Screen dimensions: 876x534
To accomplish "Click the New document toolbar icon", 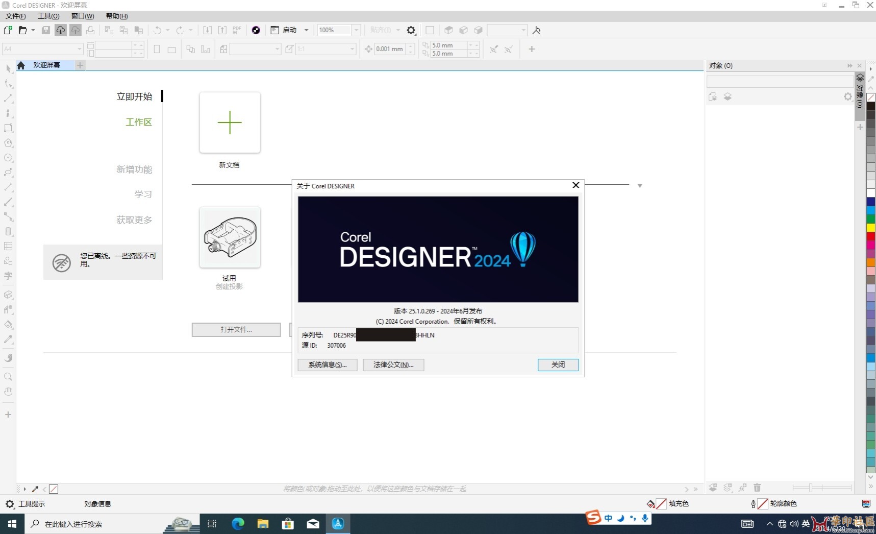I will tap(8, 30).
